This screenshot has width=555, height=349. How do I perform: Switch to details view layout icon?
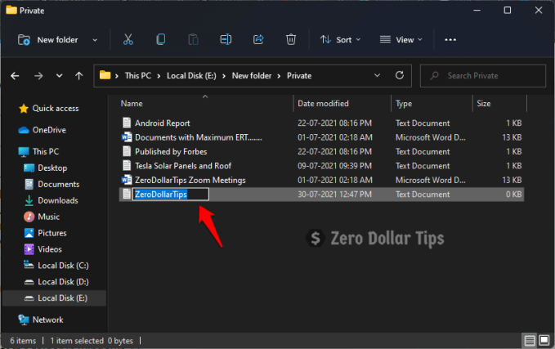(530, 339)
